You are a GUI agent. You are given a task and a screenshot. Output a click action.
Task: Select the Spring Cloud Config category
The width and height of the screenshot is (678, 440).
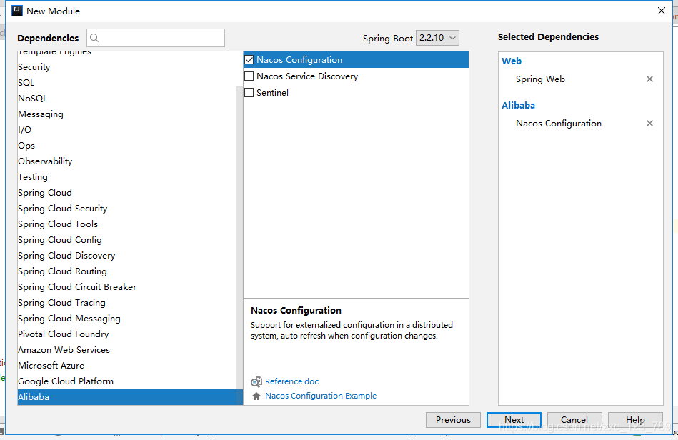coord(130,240)
